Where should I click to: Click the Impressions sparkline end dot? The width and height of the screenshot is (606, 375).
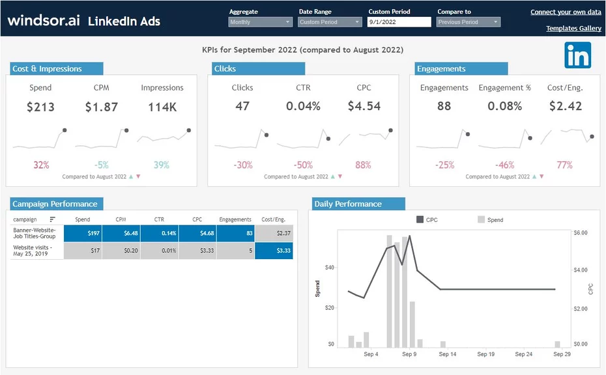[188, 130]
